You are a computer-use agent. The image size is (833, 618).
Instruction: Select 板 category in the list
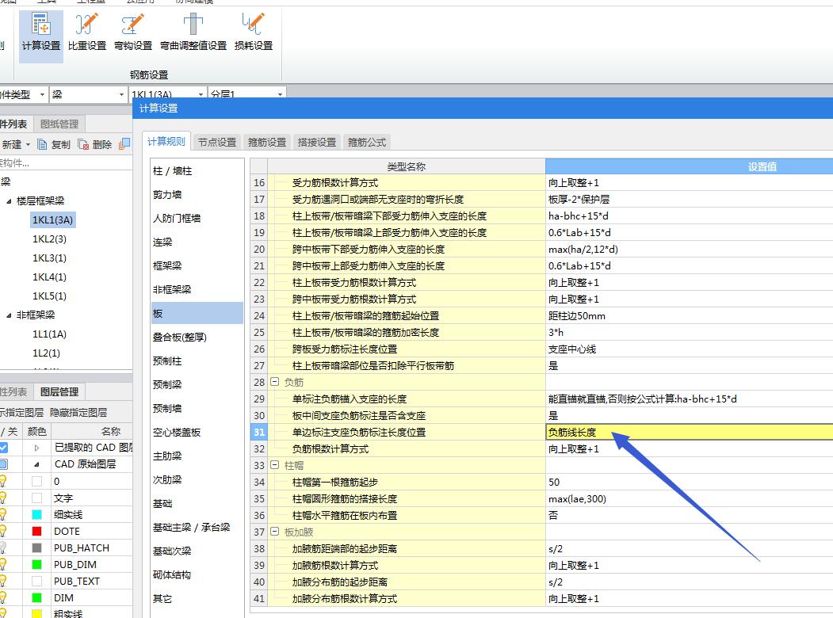197,313
